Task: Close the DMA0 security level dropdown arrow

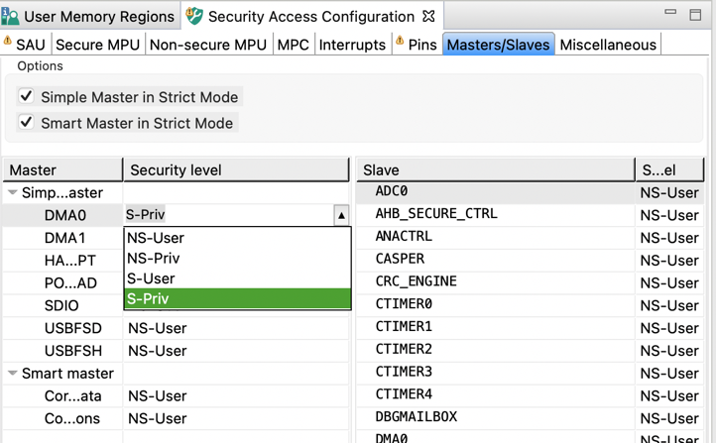Action: pos(341,215)
